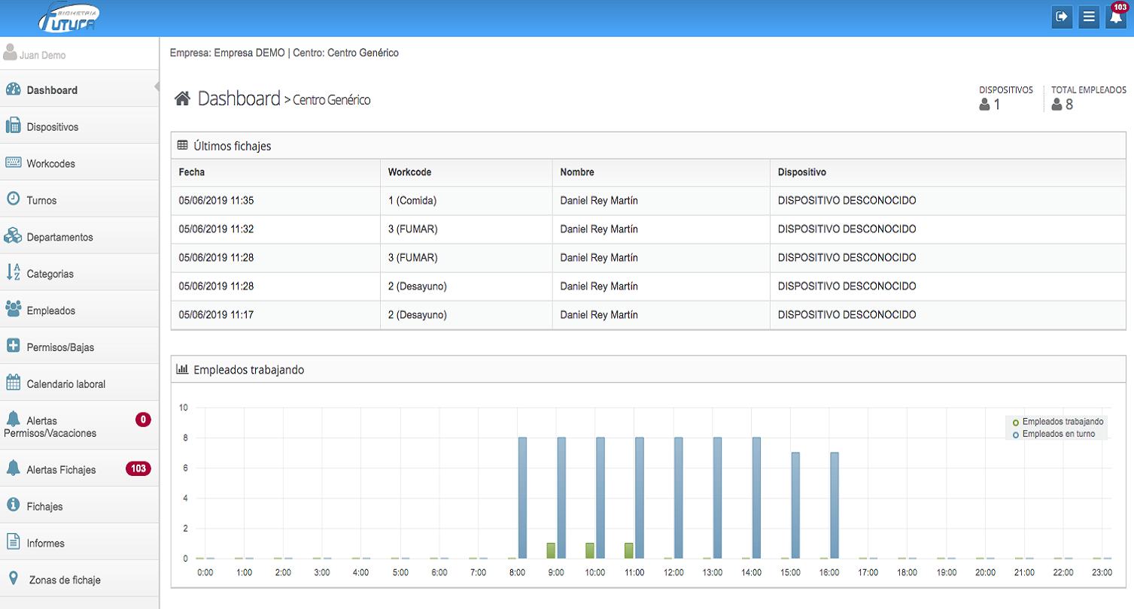Click the Calendario laboral calendar icon

[13, 383]
